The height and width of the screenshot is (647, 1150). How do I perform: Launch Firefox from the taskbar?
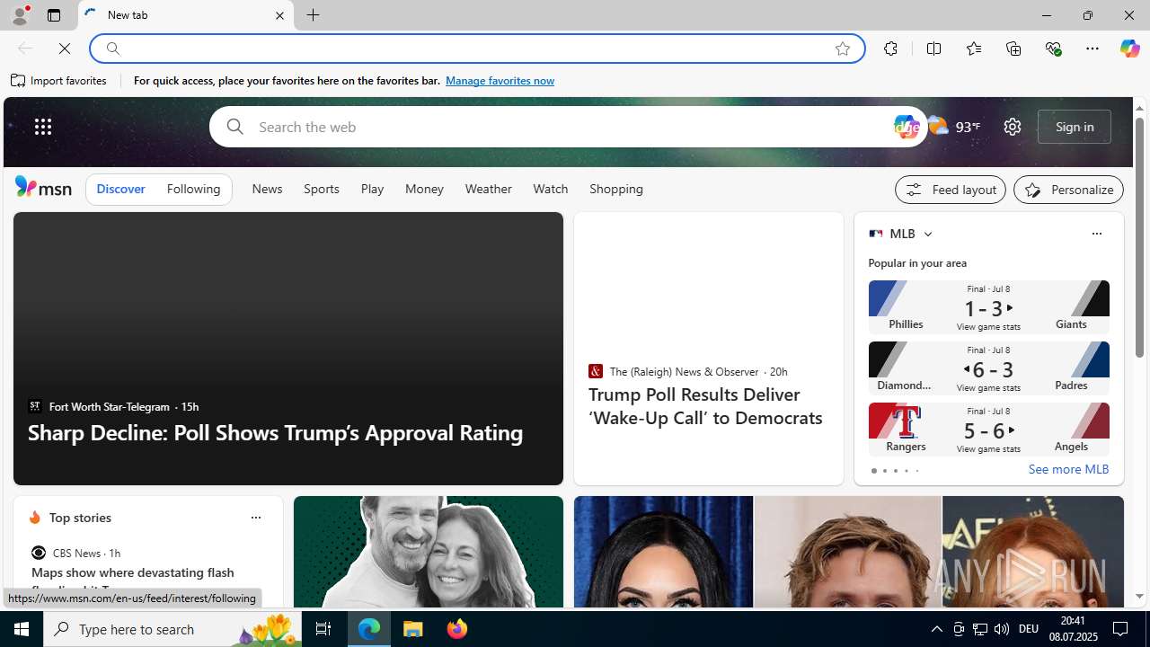457,629
